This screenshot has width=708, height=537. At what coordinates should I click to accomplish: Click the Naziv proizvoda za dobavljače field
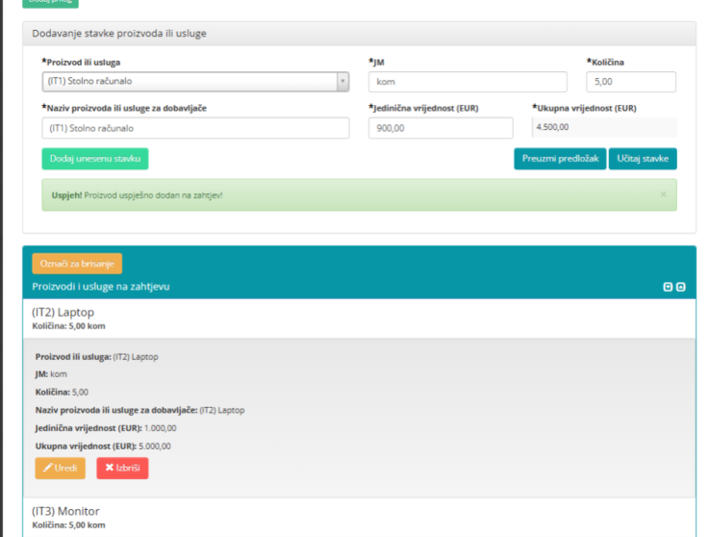pos(195,128)
